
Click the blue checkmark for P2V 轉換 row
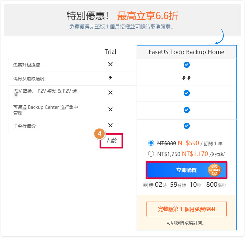187,93
